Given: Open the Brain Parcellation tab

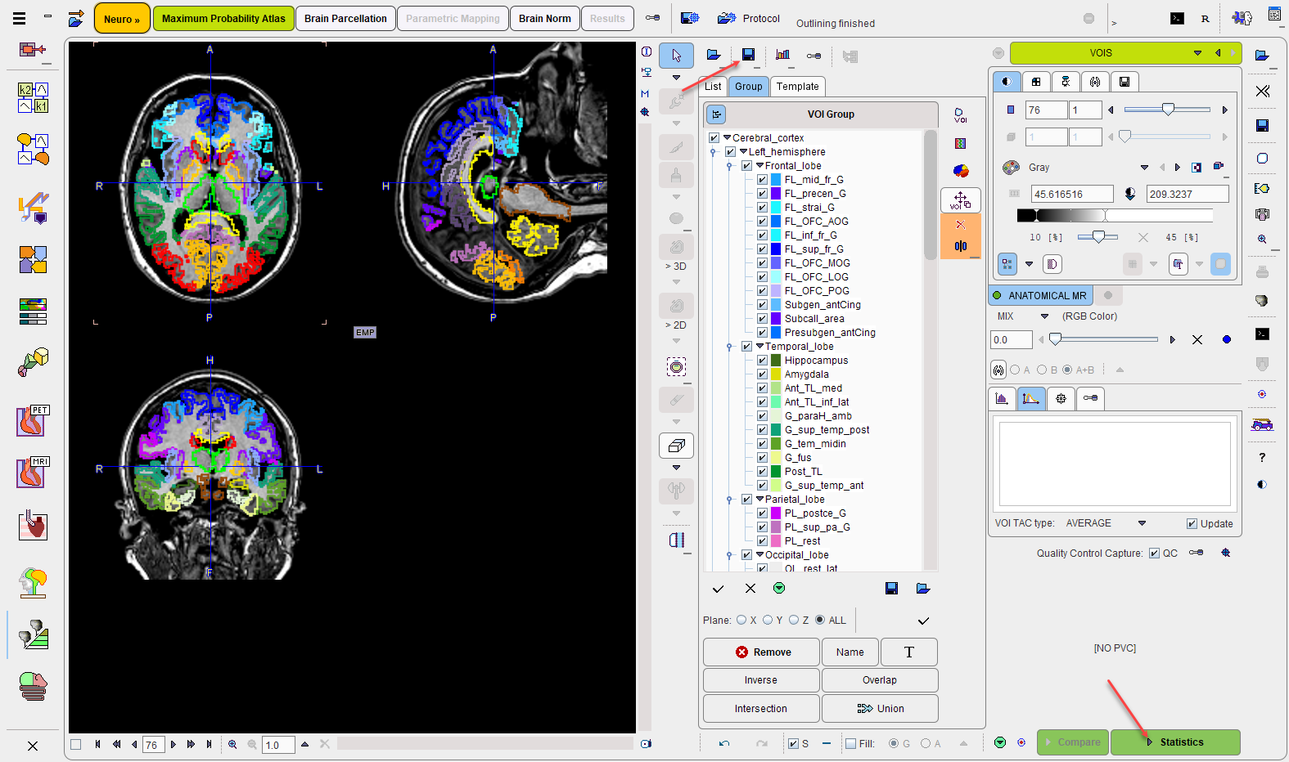Looking at the screenshot, I should pyautogui.click(x=345, y=18).
